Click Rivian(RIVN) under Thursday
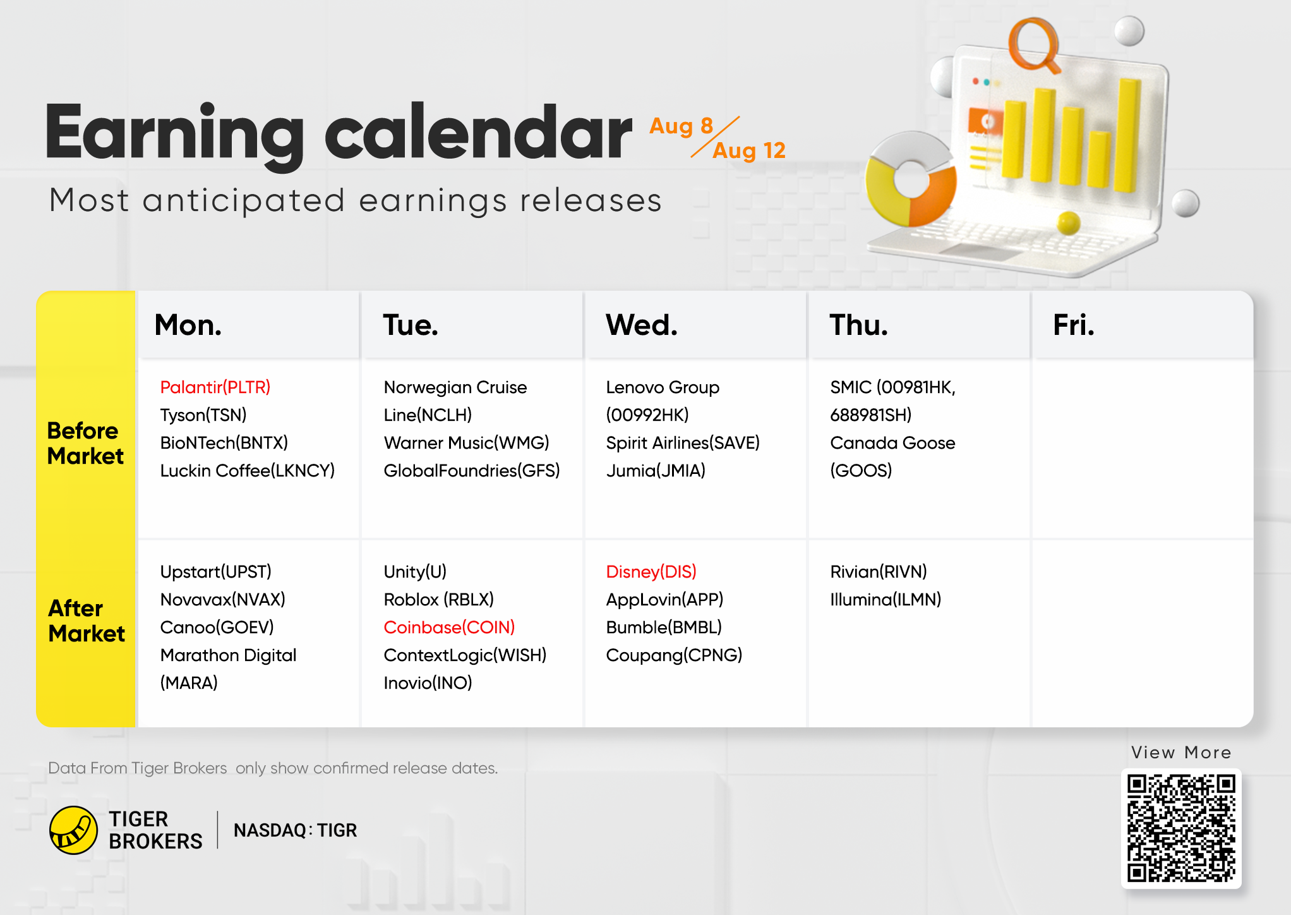Viewport: 1291px width, 915px height. [878, 571]
